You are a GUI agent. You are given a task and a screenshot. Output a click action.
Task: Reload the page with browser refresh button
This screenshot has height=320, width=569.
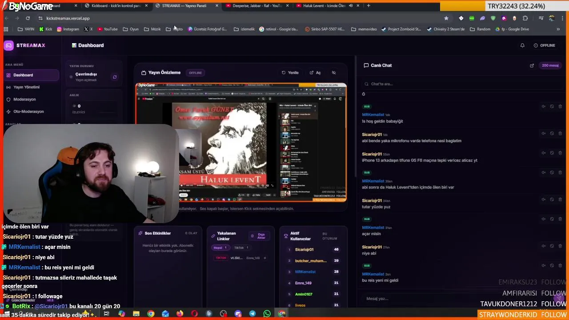pyautogui.click(x=28, y=18)
